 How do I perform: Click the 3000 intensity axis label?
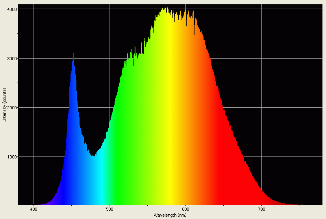(12, 59)
